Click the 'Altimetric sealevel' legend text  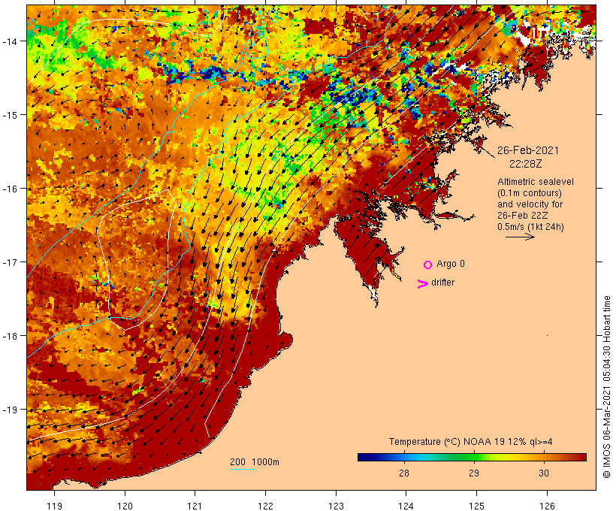pos(536,182)
